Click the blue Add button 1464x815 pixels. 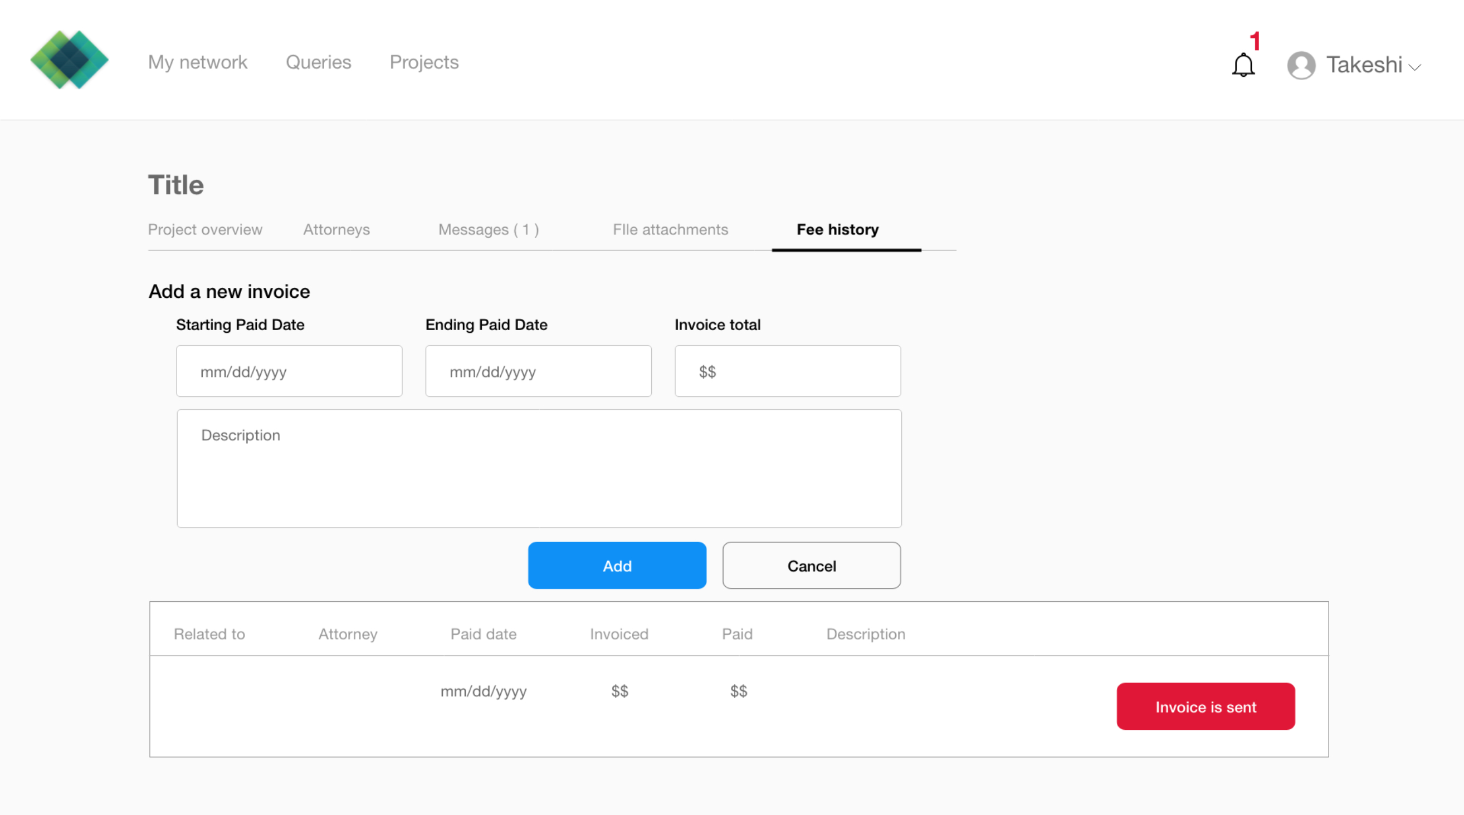pyautogui.click(x=617, y=566)
